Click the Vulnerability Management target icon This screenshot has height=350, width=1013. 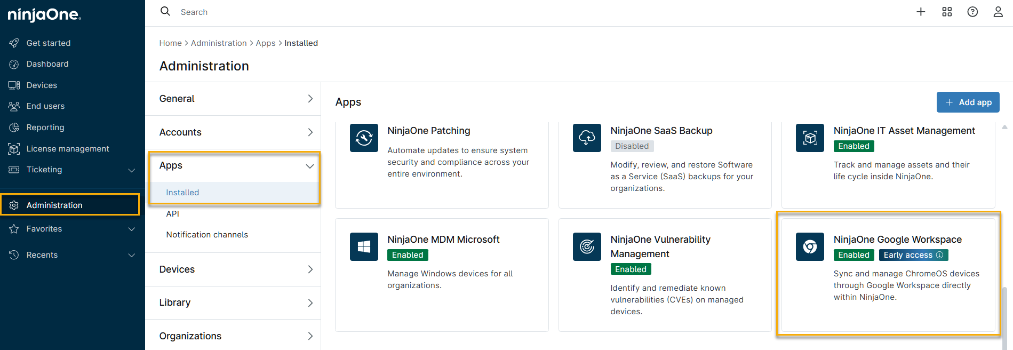pyautogui.click(x=587, y=246)
